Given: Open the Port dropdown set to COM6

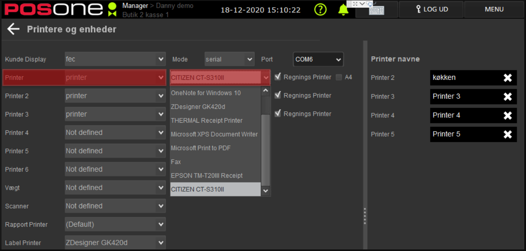Looking at the screenshot, I should tap(318, 59).
